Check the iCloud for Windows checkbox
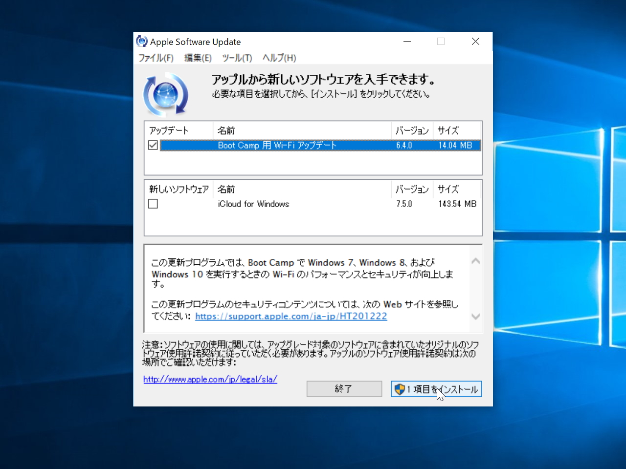626x469 pixels. (x=153, y=204)
